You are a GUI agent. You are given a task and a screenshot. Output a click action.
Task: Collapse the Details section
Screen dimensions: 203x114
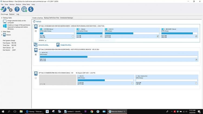click(x=2, y=35)
